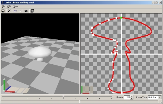This screenshot has height=104, width=163.
Task: Click the Rotate value input field
Action: pyautogui.click(x=127, y=97)
